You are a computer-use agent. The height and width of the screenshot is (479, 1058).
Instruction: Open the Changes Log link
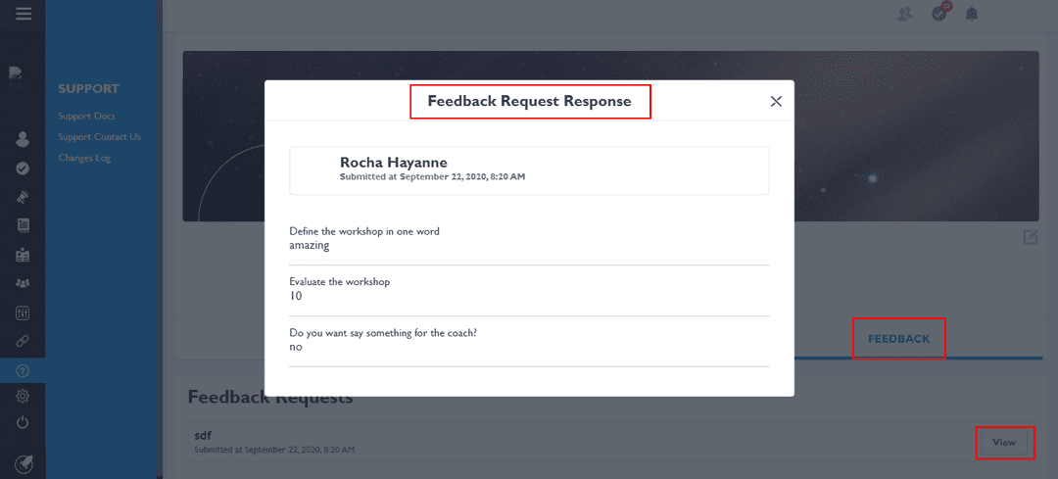tap(84, 158)
